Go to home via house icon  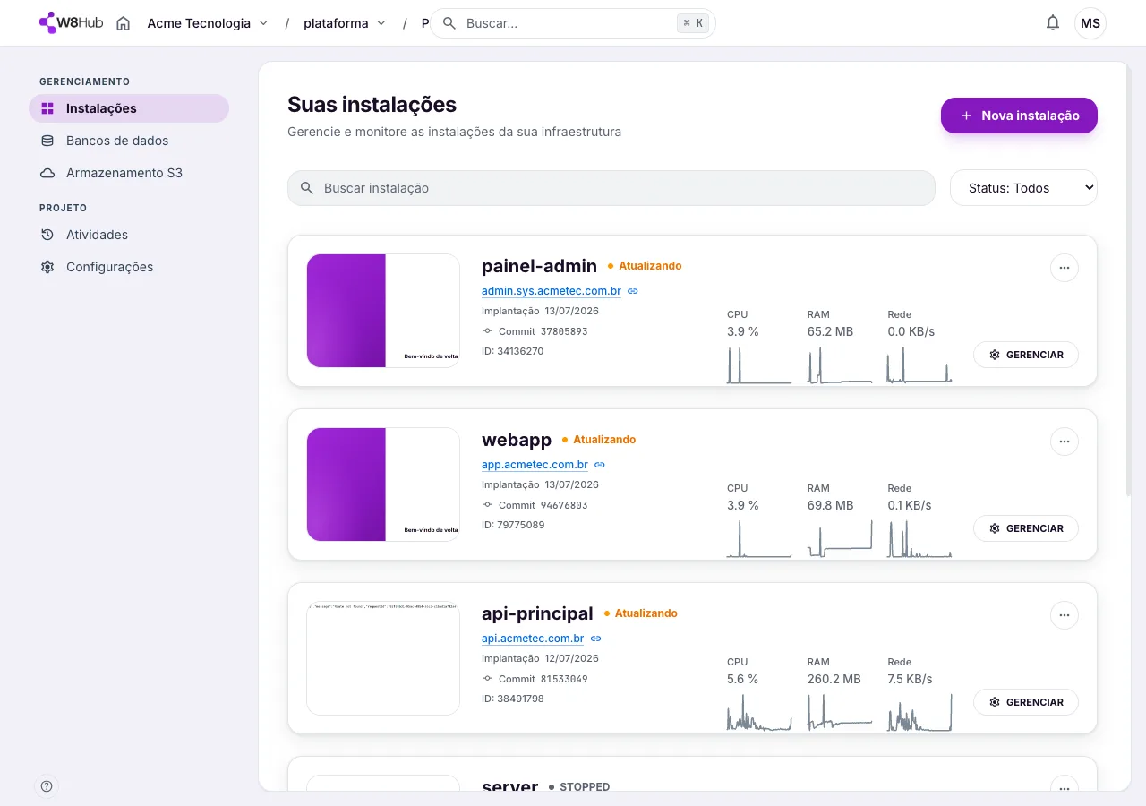[x=124, y=23]
